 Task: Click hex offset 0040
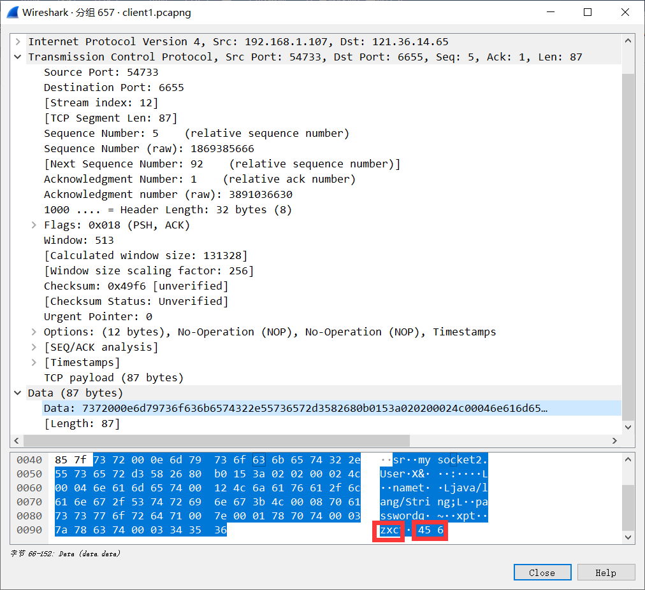tap(29, 460)
